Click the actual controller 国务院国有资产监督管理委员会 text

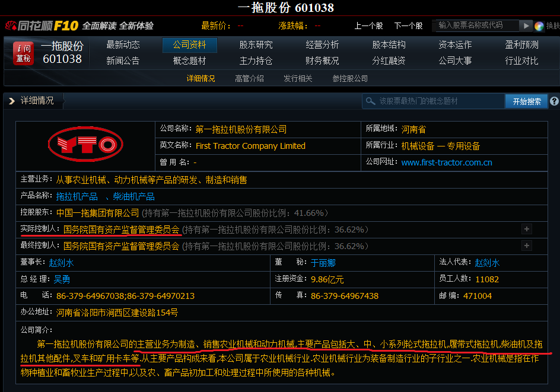tap(121, 230)
